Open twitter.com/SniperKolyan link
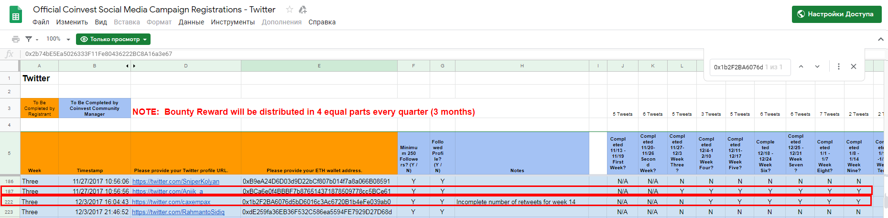 (176, 181)
